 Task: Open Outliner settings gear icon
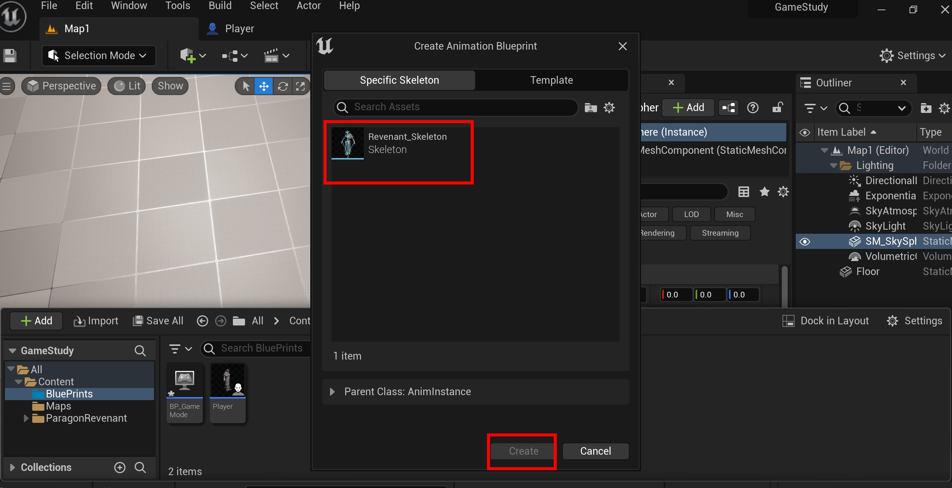click(x=944, y=108)
